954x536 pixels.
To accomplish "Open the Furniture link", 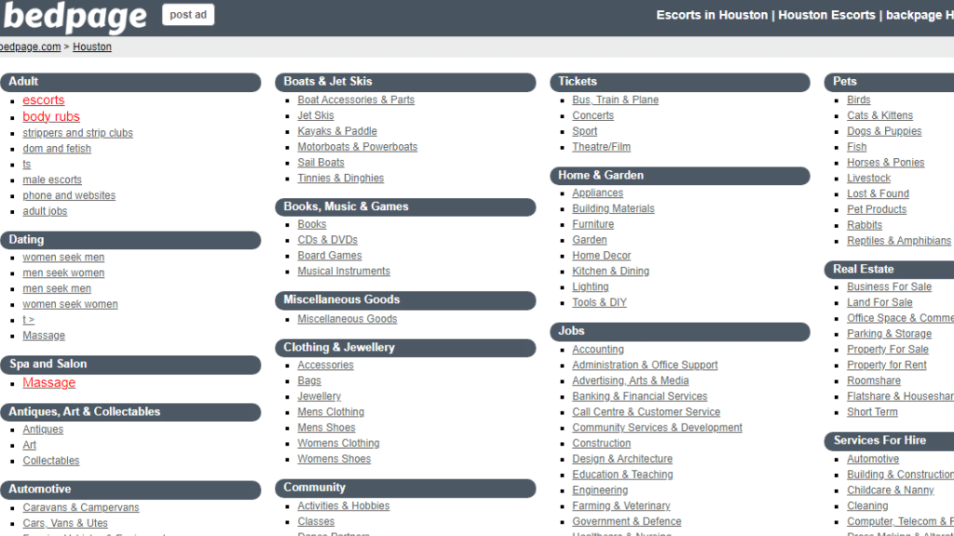I will 593,224.
